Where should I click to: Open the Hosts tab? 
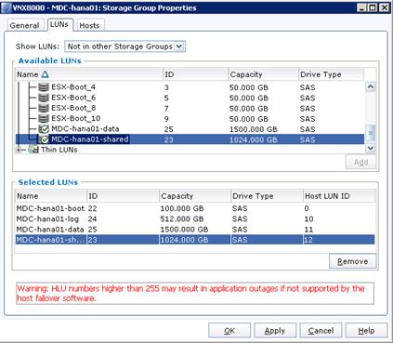pos(89,25)
